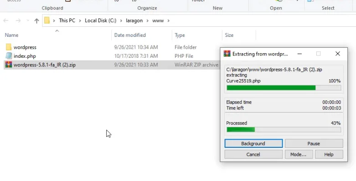The width and height of the screenshot is (356, 181).
Task: Click folder icon in address bar
Action: pyautogui.click(x=47, y=20)
